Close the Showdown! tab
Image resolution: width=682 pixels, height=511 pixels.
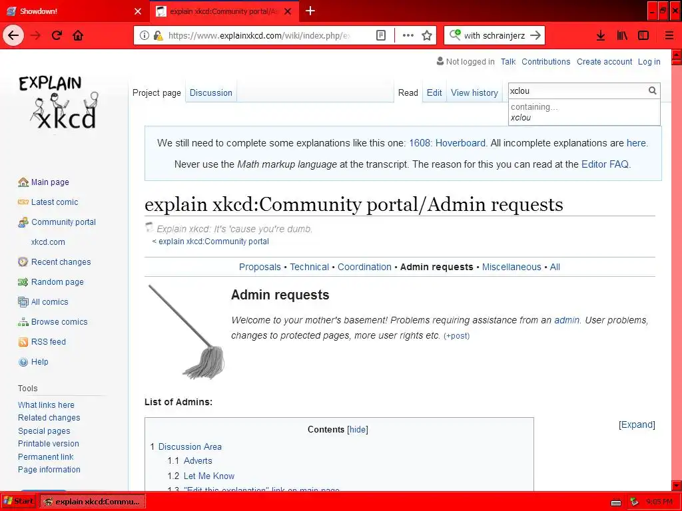138,11
